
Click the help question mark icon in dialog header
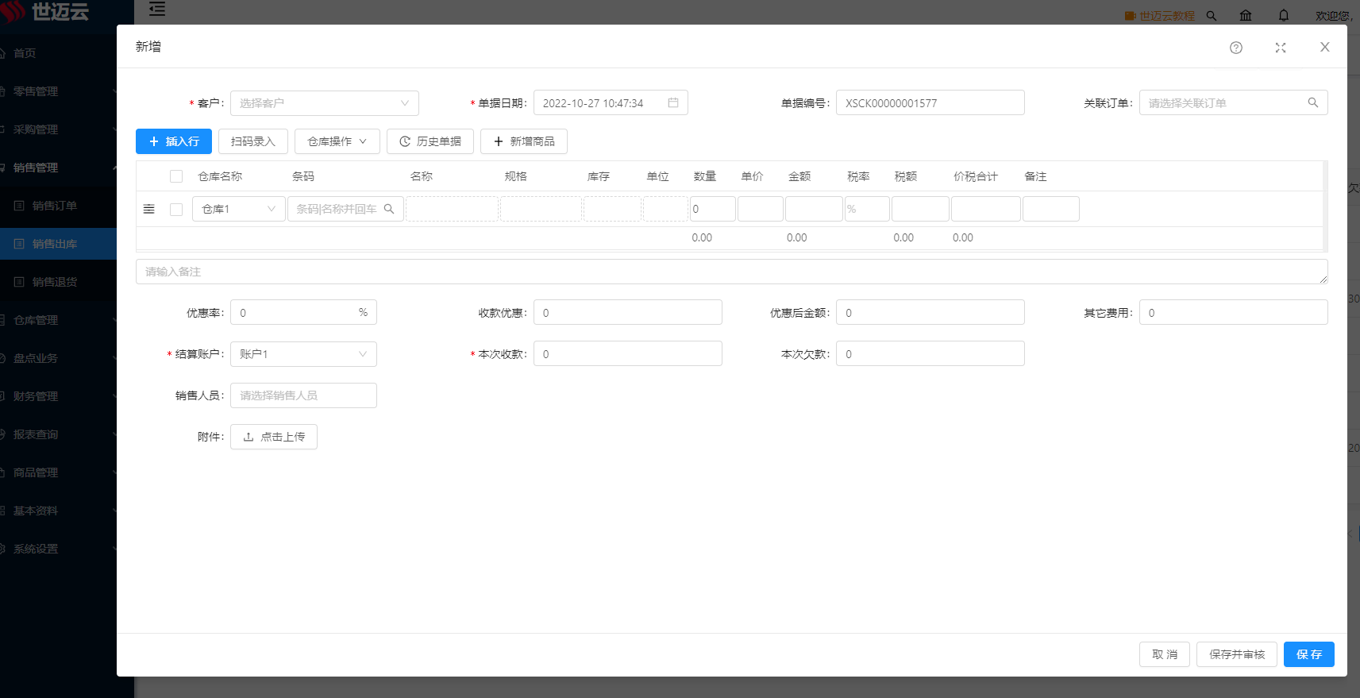click(1236, 48)
